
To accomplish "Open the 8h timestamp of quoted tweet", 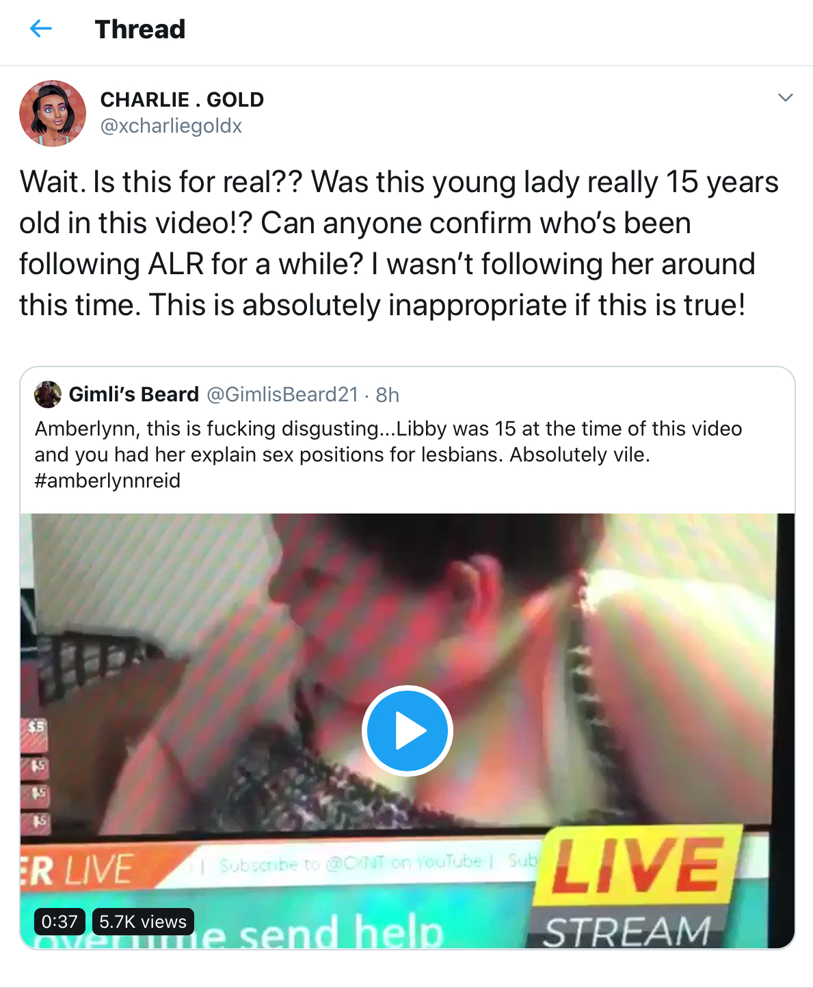I will tap(387, 395).
